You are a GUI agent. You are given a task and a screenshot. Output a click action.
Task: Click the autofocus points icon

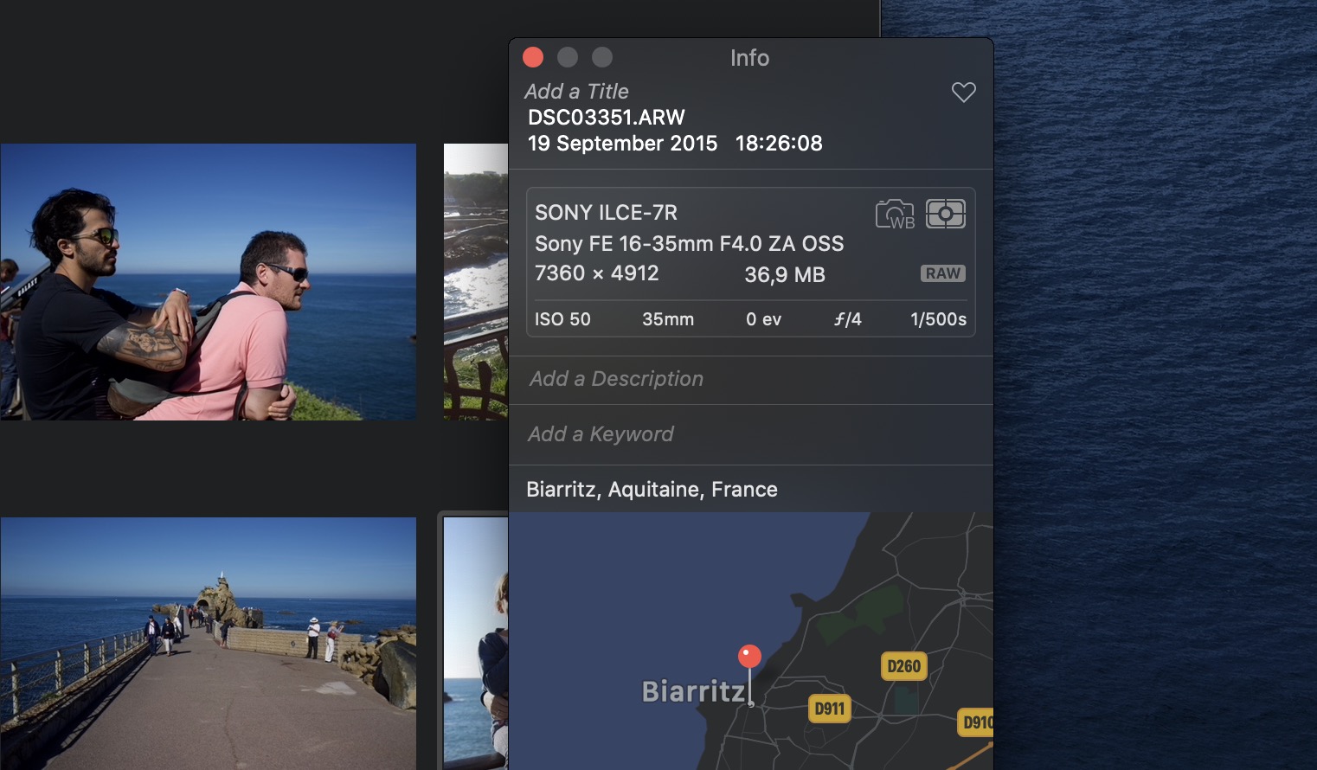(946, 214)
